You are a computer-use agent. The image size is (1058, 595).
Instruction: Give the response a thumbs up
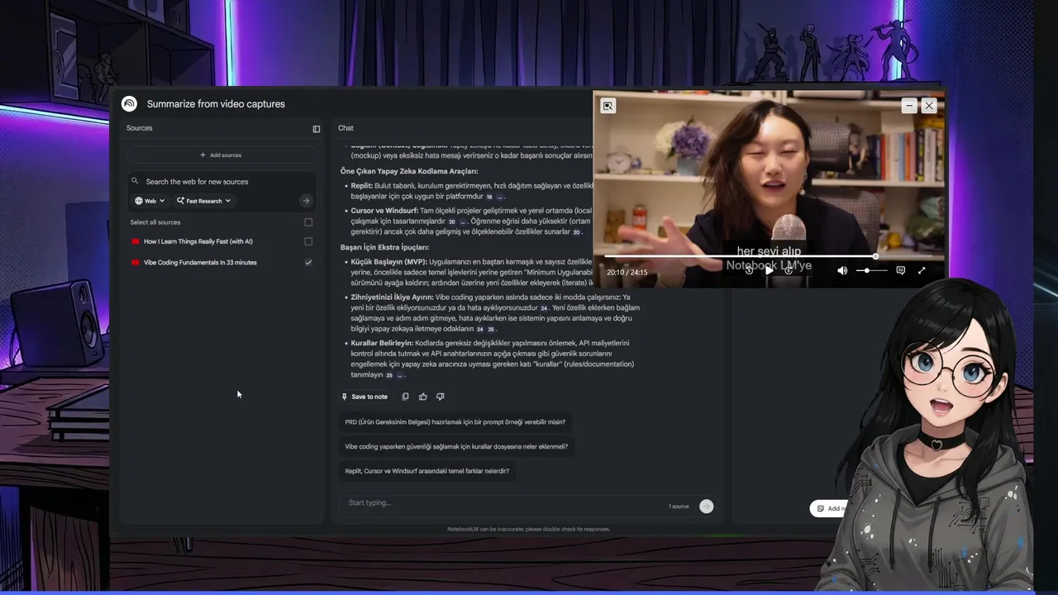(423, 397)
